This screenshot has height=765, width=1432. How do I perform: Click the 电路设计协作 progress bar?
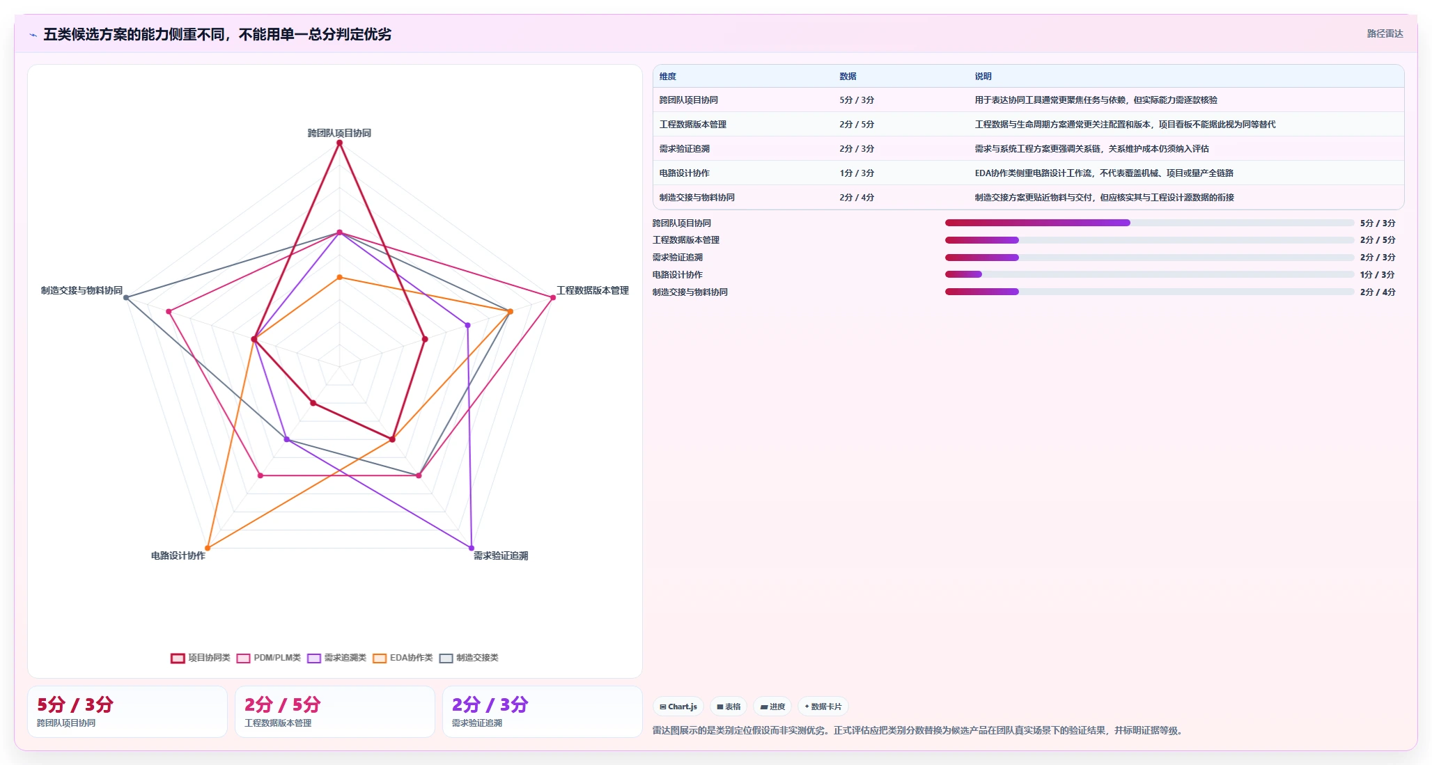pyautogui.click(x=1149, y=274)
